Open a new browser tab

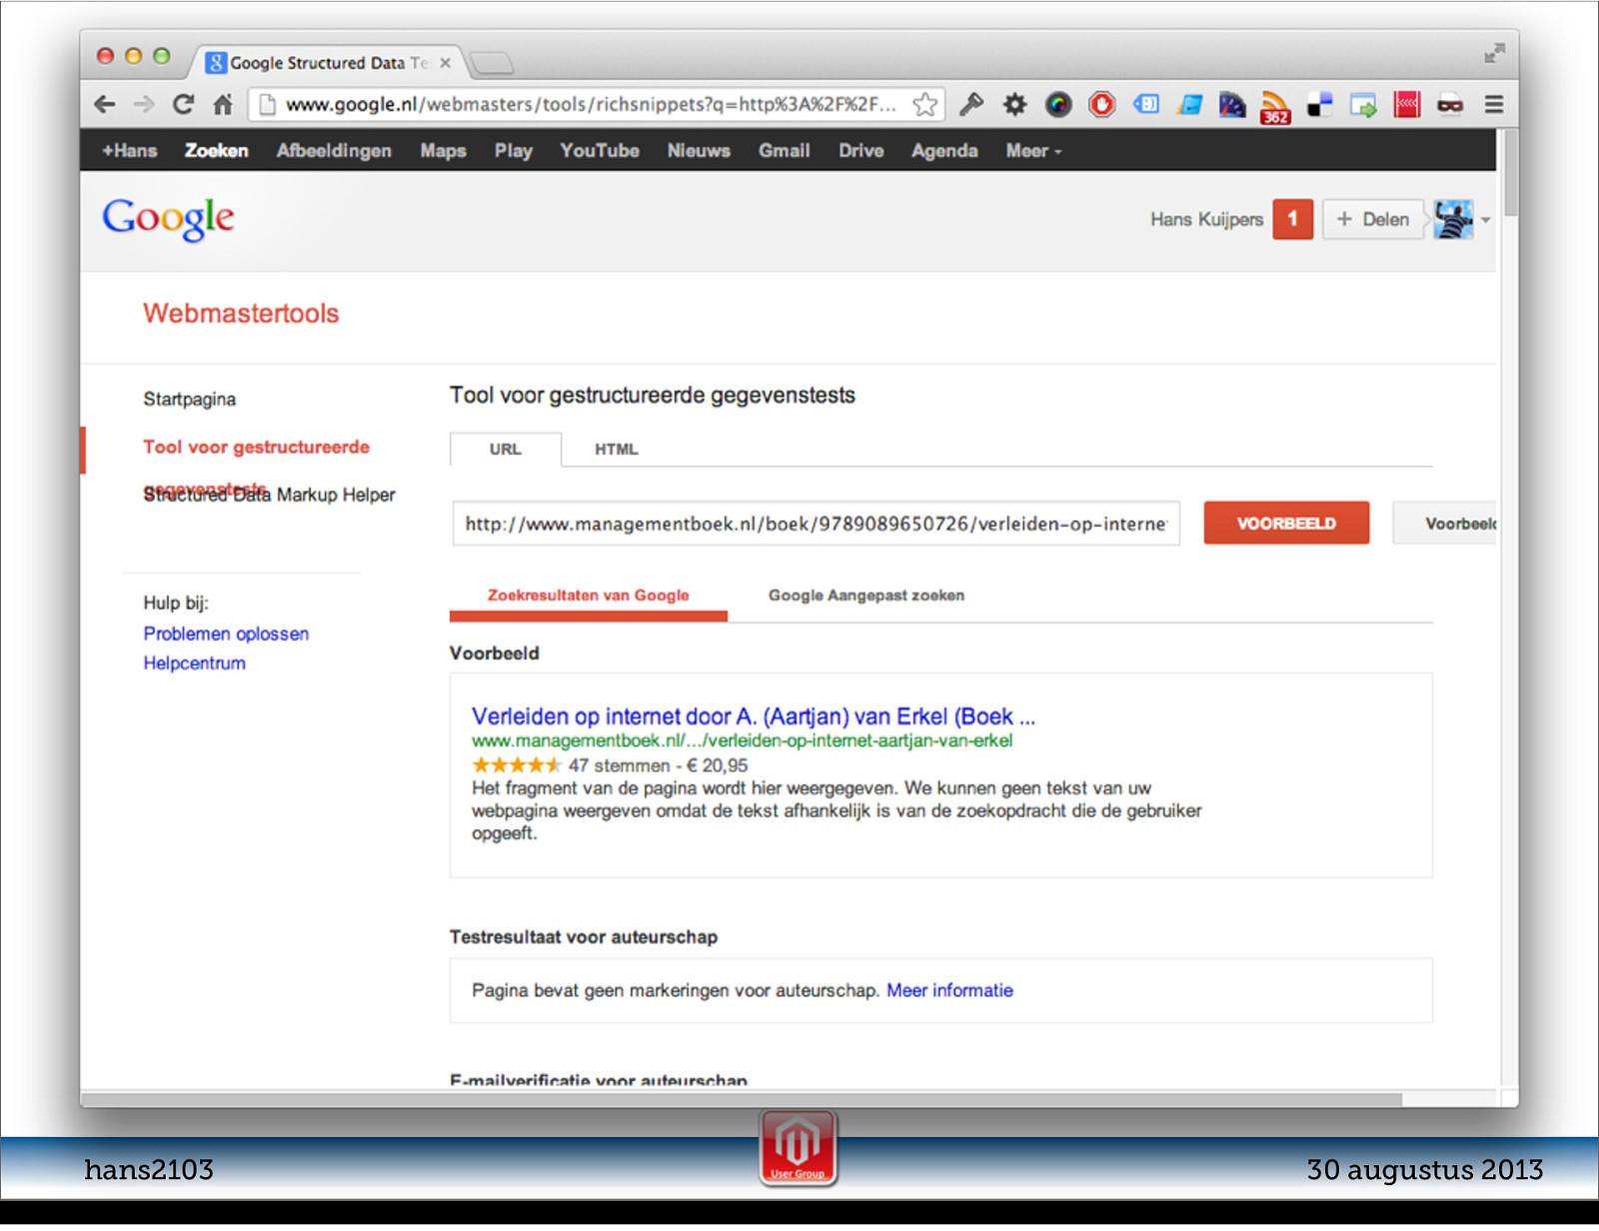(492, 63)
